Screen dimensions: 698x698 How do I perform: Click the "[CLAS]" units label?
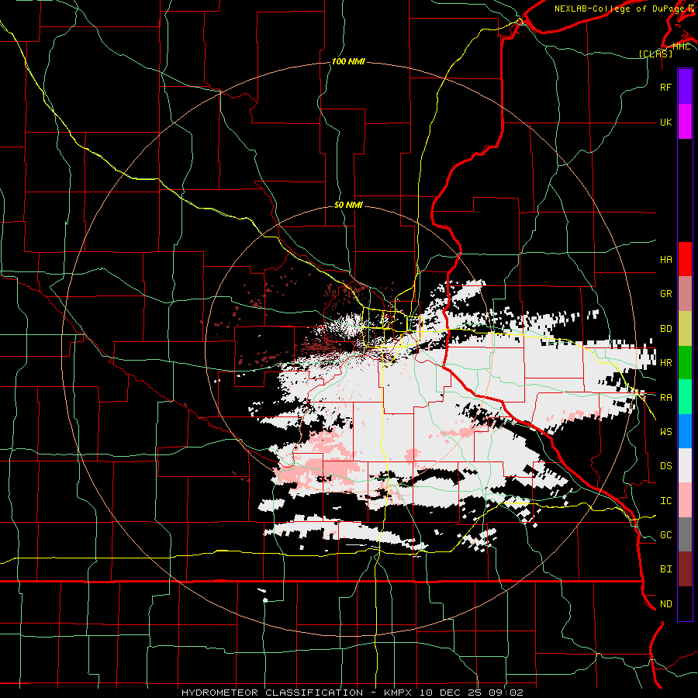[x=655, y=54]
